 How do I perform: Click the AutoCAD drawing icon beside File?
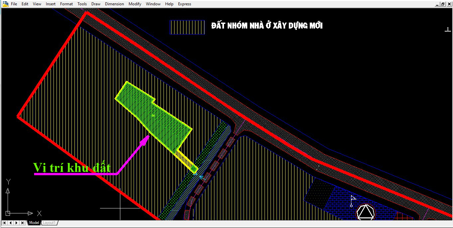coord(5,4)
